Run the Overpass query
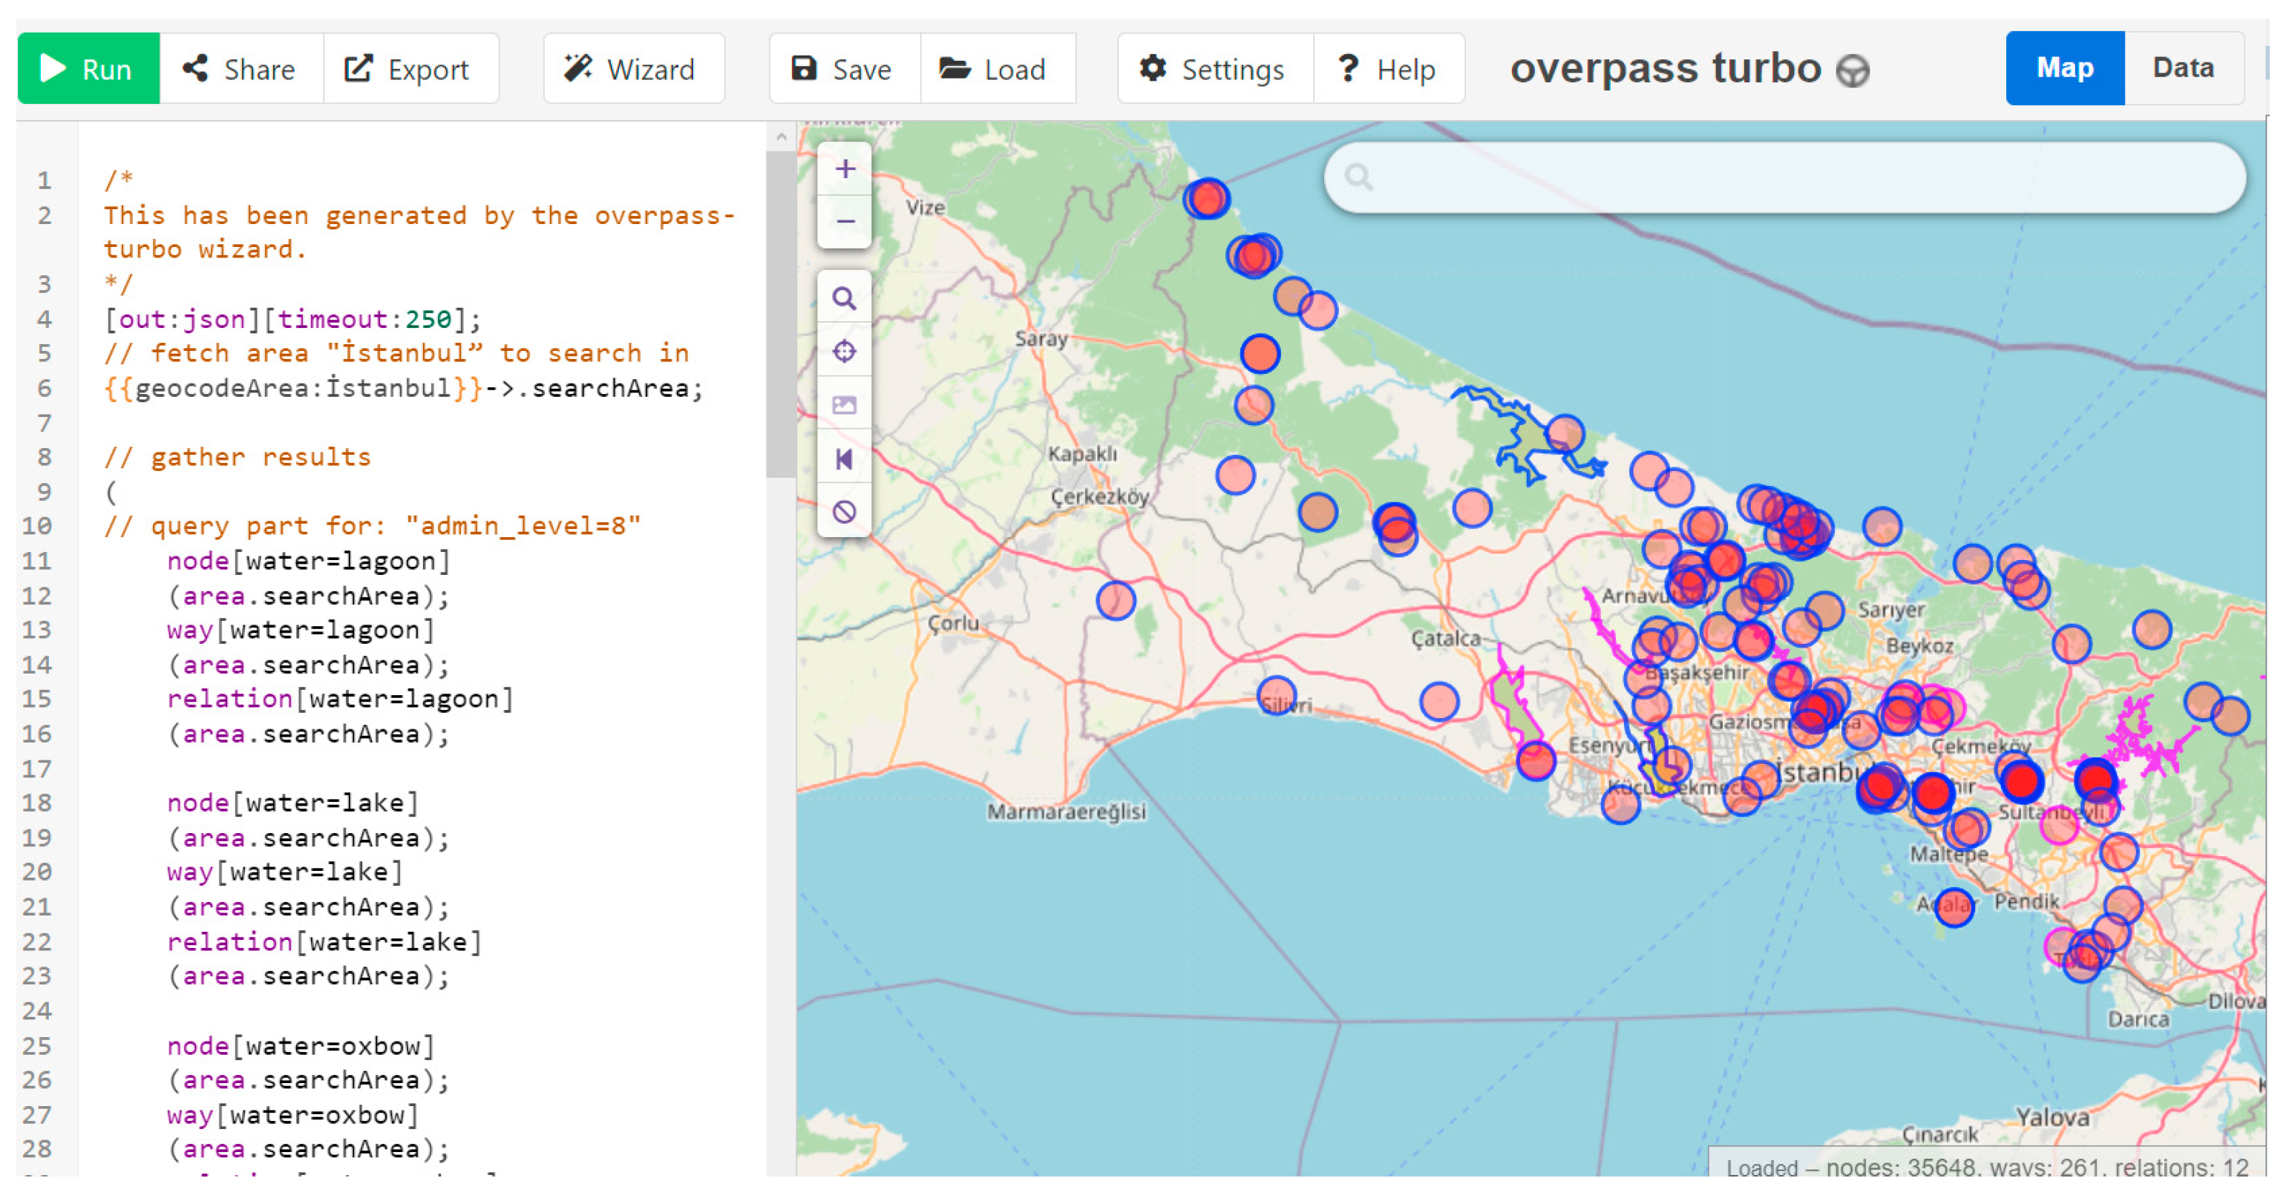 [88, 68]
